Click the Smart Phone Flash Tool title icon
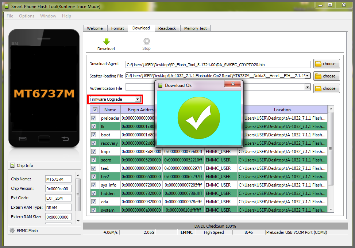The width and height of the screenshot is (355, 248). click(7, 6)
